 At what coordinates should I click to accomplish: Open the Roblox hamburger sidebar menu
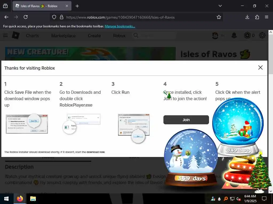coord(5,35)
